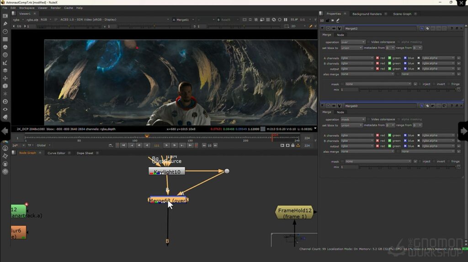Open the Color nodes wheel icon
Screen dimensions: 468x262
[5, 47]
